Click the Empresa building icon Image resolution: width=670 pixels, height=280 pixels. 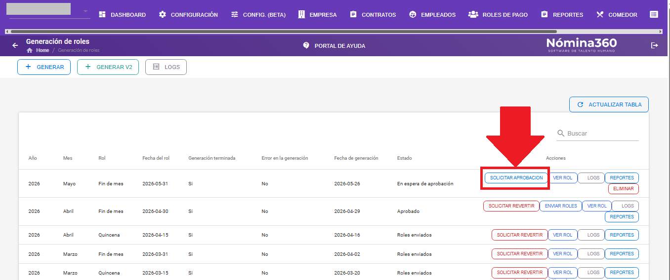301,15
